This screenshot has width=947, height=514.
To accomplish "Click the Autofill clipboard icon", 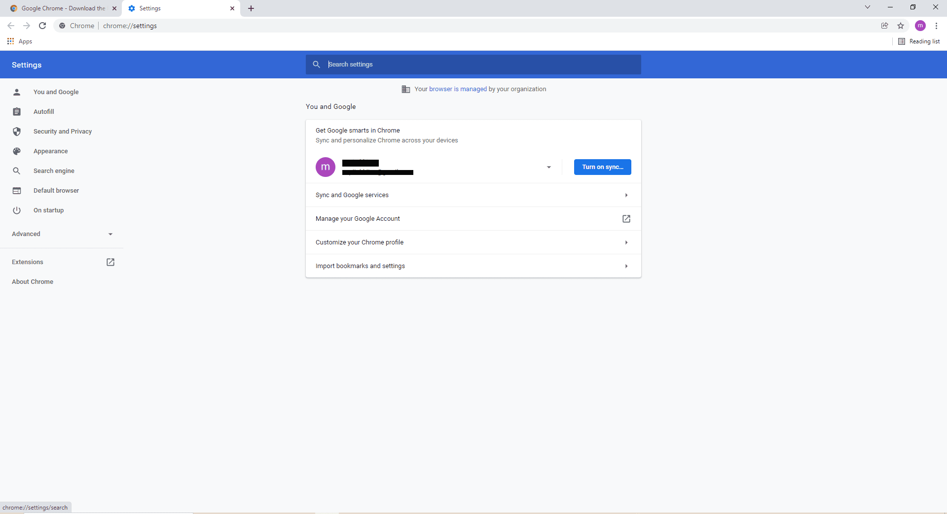I will [x=17, y=112].
